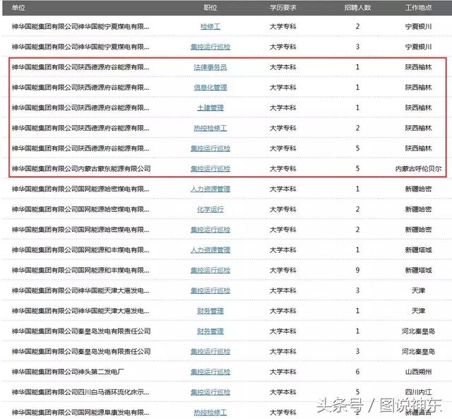Viewport: 452px width, 419px height.
Task: Select the 国网能源阜康发电 unit name
Action: click(81, 413)
